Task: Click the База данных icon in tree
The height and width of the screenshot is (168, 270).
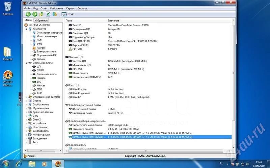Action: (30, 138)
